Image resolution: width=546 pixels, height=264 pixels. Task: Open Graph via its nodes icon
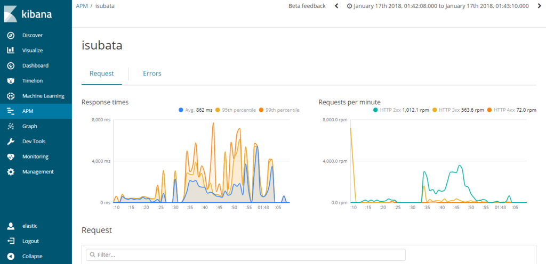11,127
